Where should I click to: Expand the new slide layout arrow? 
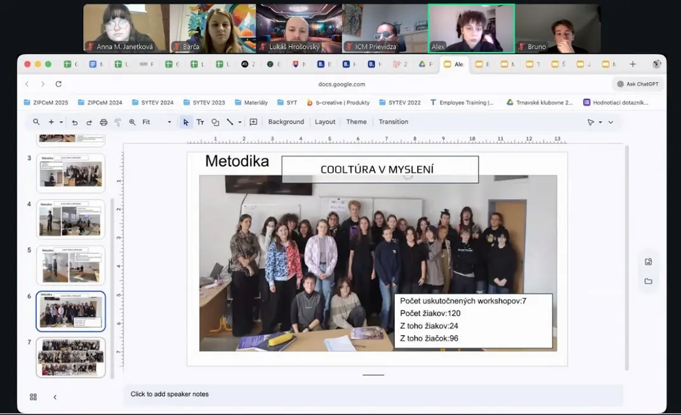[61, 122]
